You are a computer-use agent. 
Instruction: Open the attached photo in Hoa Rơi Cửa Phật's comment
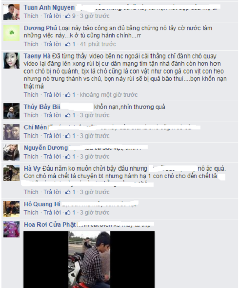click(89, 259)
